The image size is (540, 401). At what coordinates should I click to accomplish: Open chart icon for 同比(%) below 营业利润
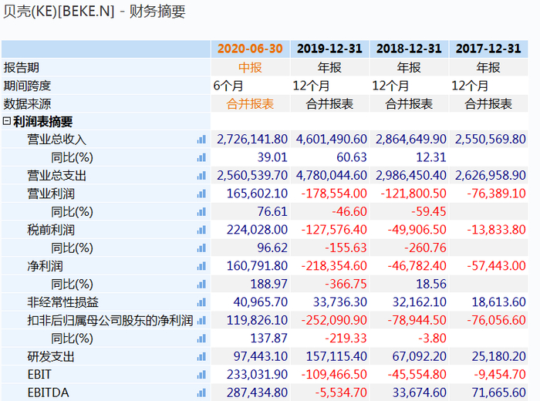(x=201, y=212)
